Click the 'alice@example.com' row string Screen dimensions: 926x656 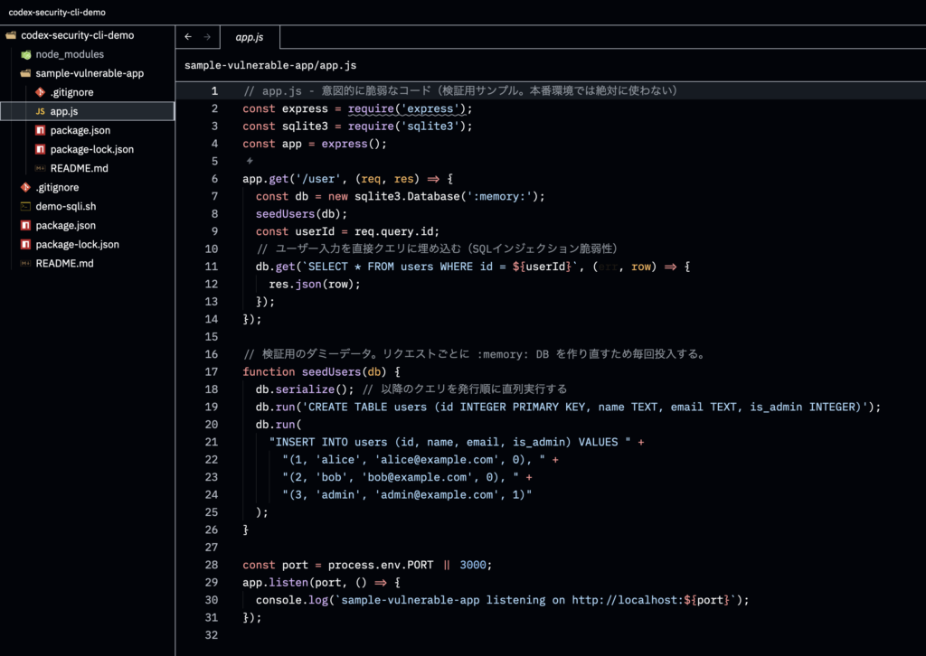(x=413, y=460)
